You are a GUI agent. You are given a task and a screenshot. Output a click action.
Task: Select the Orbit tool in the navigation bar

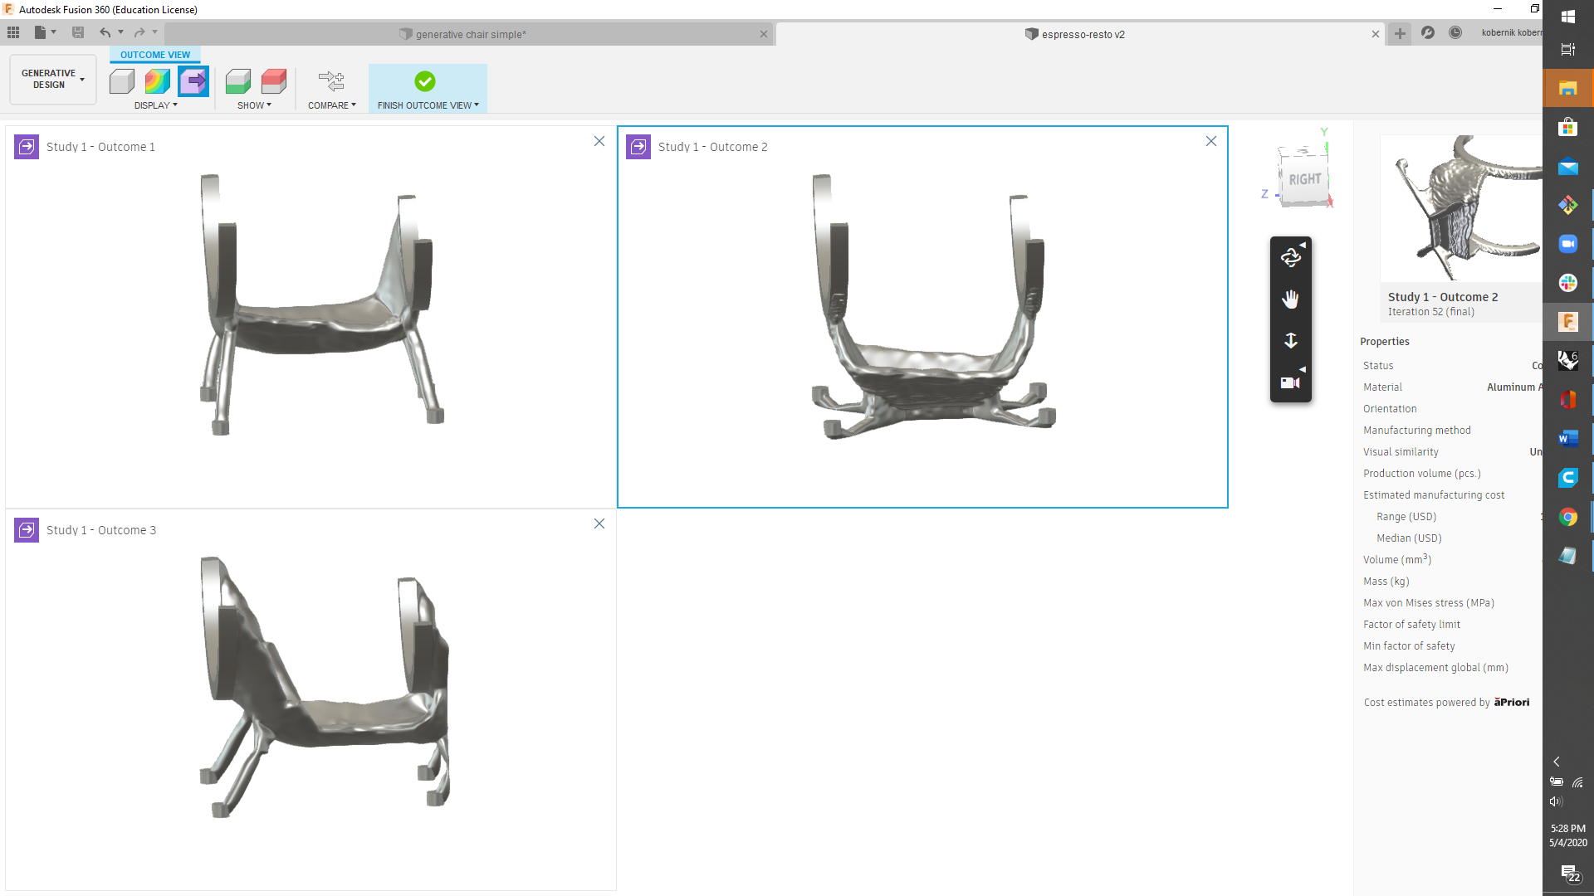tap(1290, 257)
